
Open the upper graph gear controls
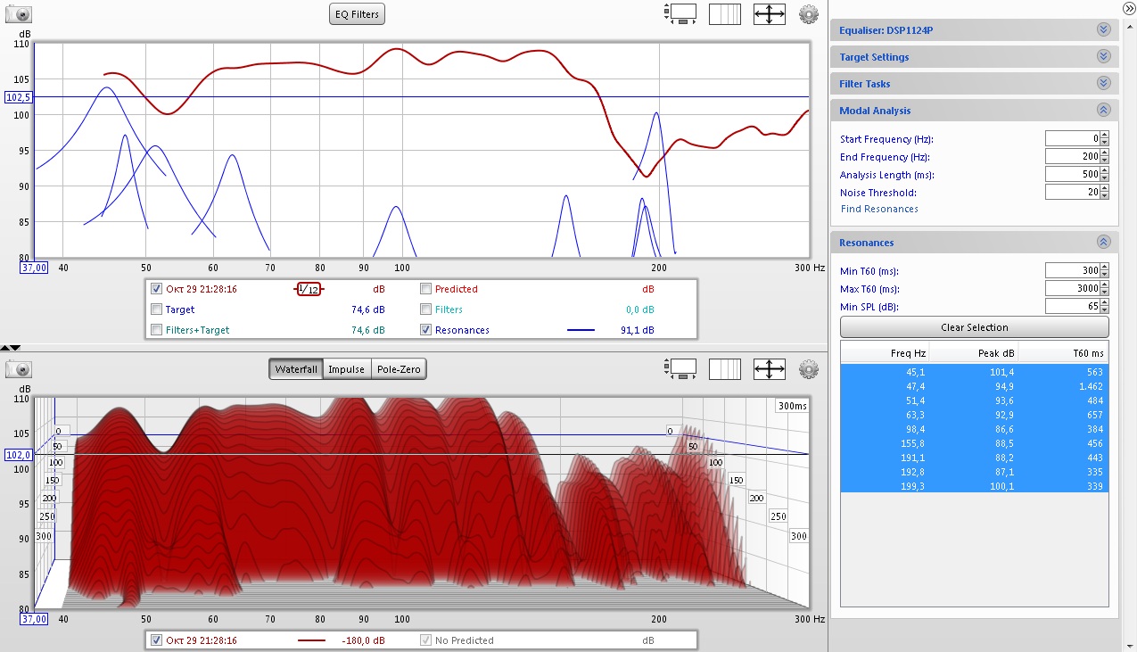[x=808, y=14]
